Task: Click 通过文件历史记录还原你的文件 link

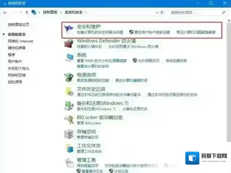Action: pos(172,95)
